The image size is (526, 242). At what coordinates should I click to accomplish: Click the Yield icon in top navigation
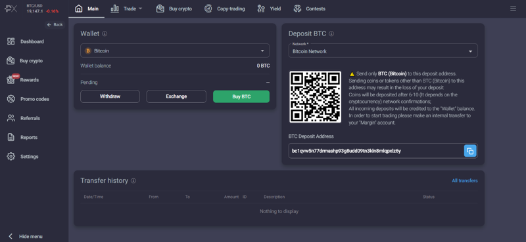pos(261,9)
